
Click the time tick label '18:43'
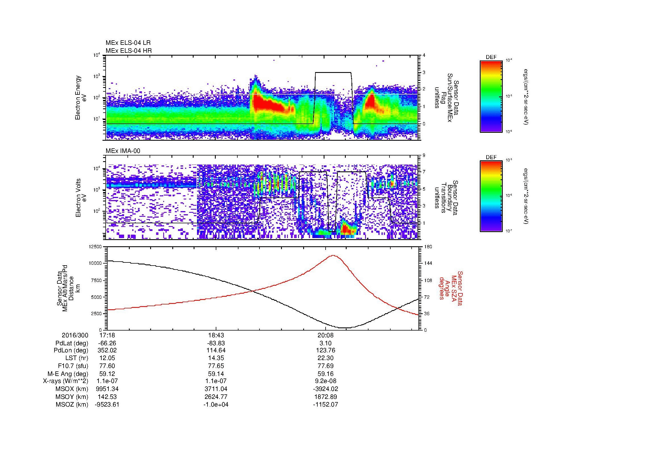pyautogui.click(x=216, y=335)
